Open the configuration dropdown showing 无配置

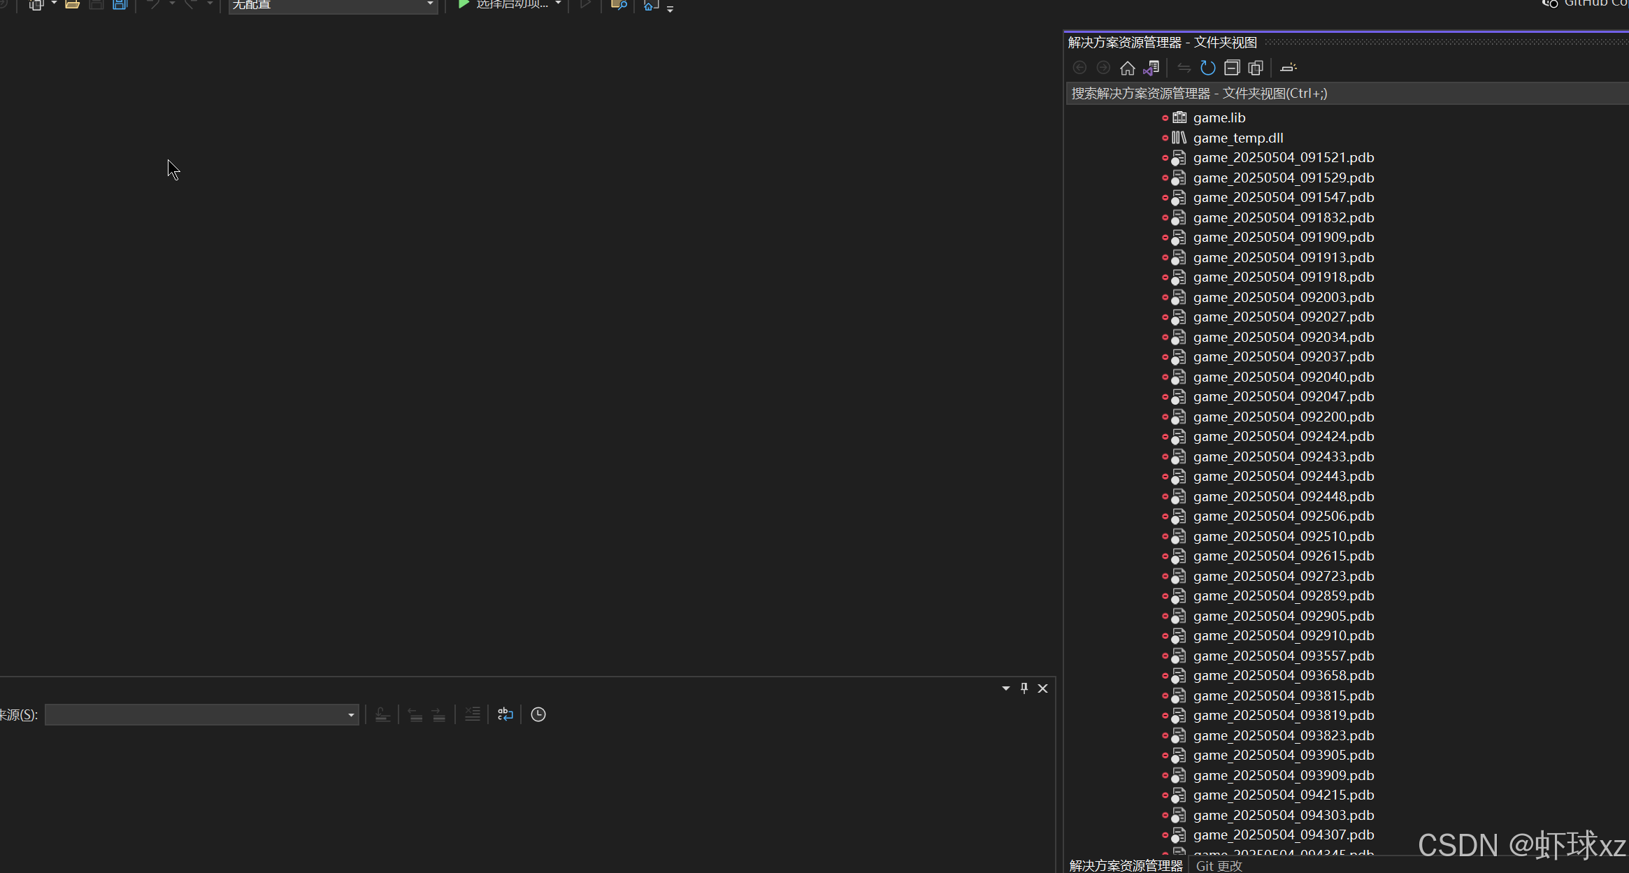(x=332, y=5)
